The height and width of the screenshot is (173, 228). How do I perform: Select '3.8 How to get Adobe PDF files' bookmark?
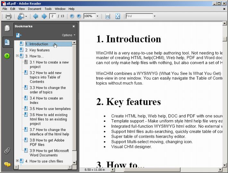pos(47,142)
